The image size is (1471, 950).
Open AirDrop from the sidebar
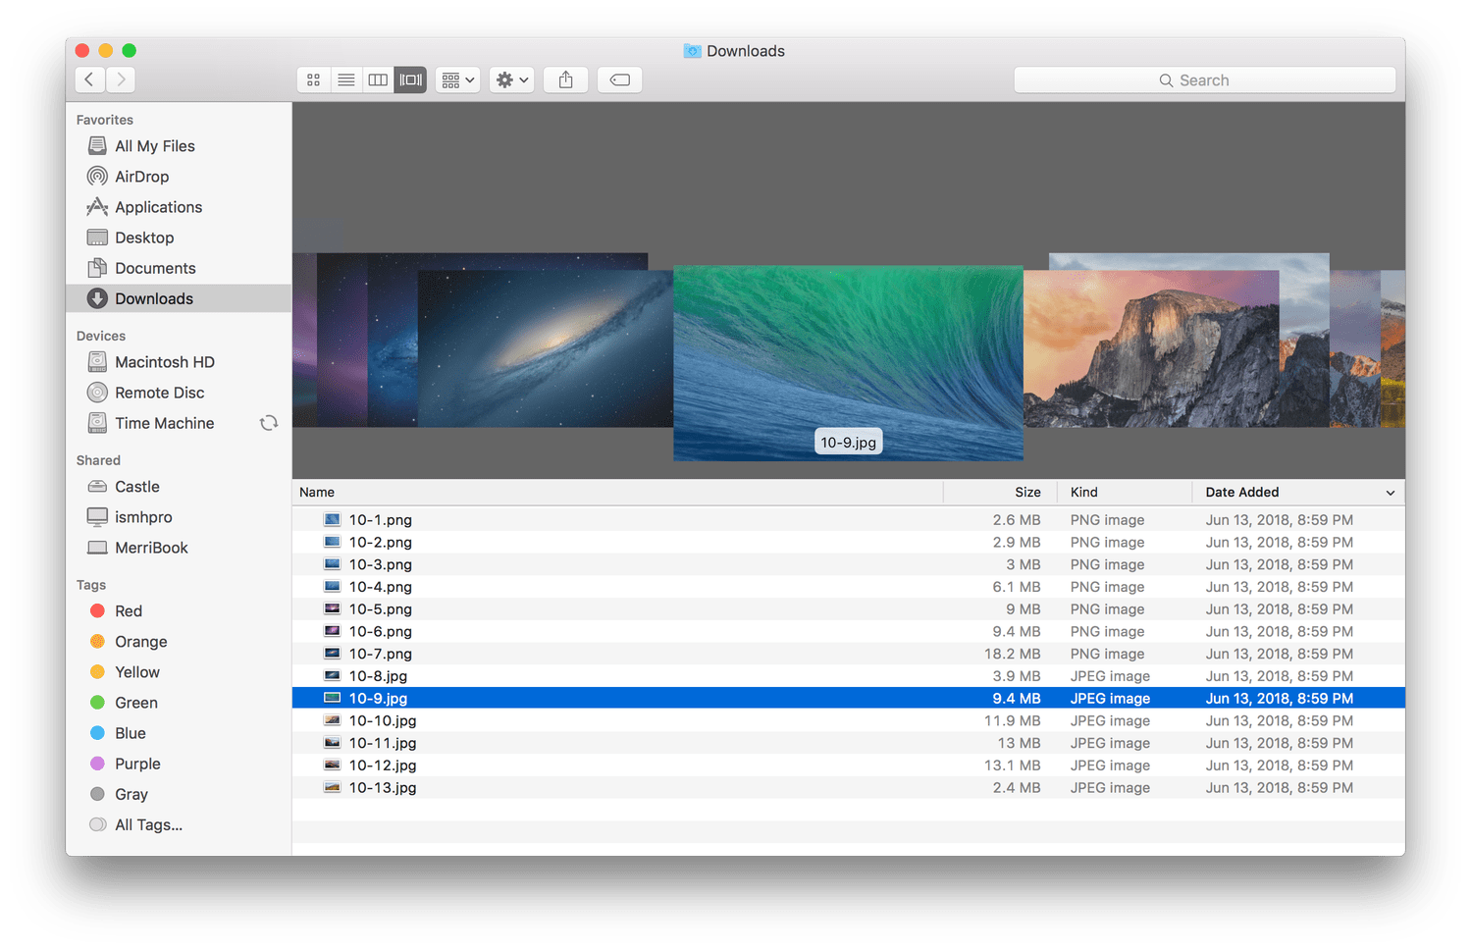click(141, 177)
